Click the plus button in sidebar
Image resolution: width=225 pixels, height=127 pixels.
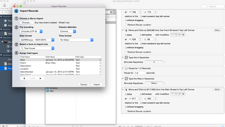coord(2,12)
